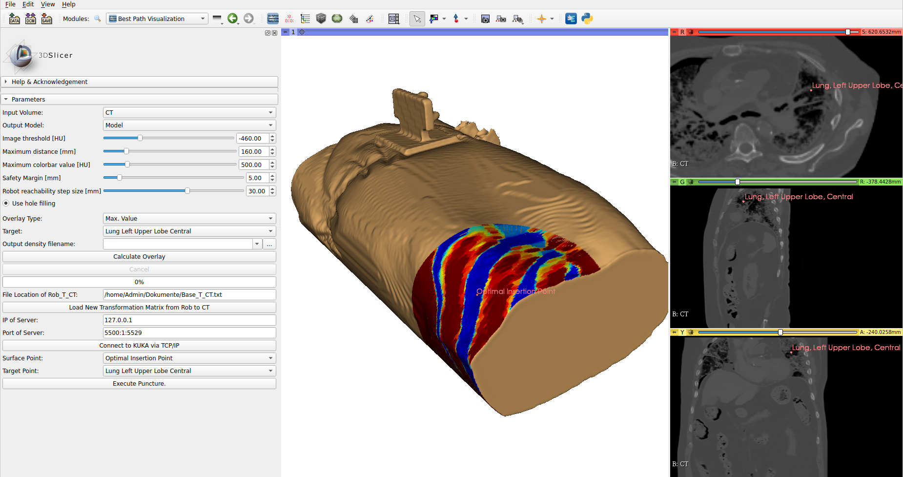The image size is (903, 477).
Task: Open the Help menu
Action: pyautogui.click(x=69, y=4)
